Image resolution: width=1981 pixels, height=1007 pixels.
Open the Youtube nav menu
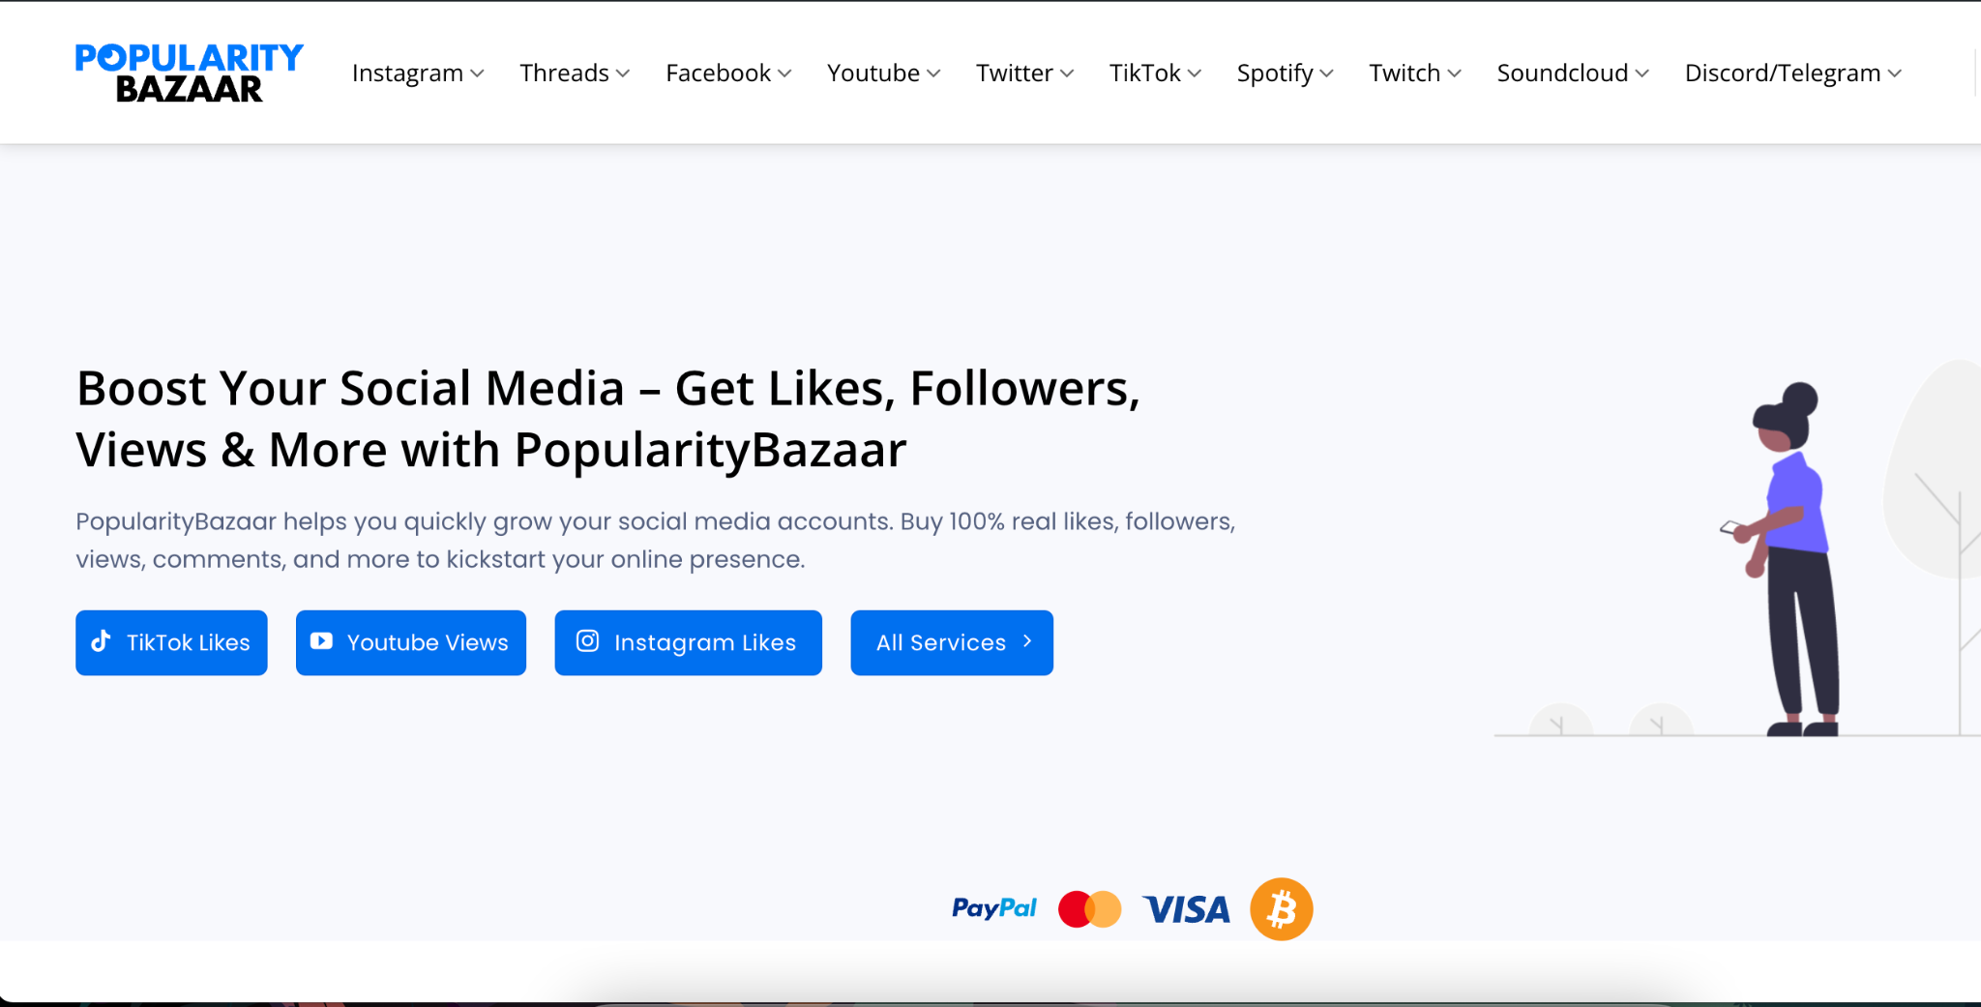[x=883, y=74]
